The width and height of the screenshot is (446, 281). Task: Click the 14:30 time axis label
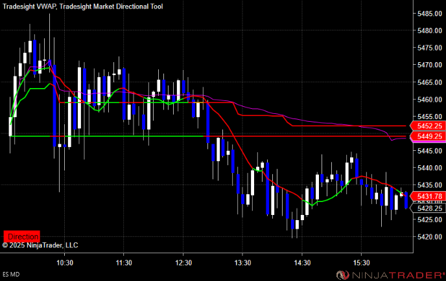pyautogui.click(x=302, y=263)
